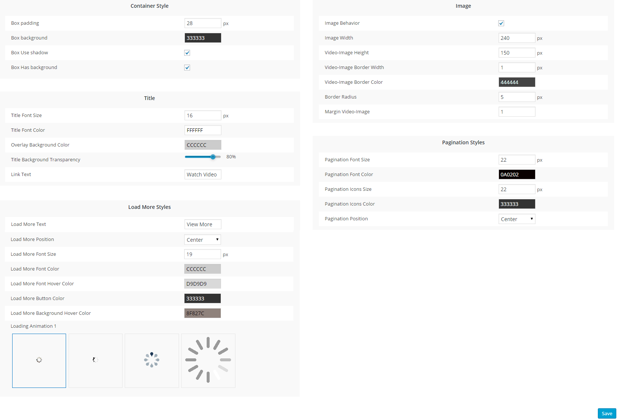Click the Video-Image Border Color field
Screen dimensions: 620x420
(x=517, y=82)
